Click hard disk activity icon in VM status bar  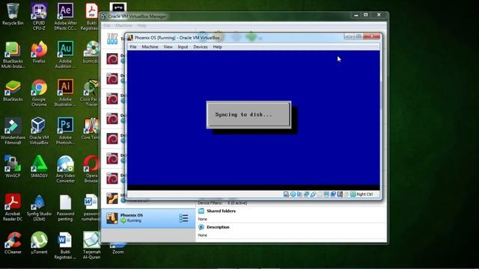pos(286,194)
